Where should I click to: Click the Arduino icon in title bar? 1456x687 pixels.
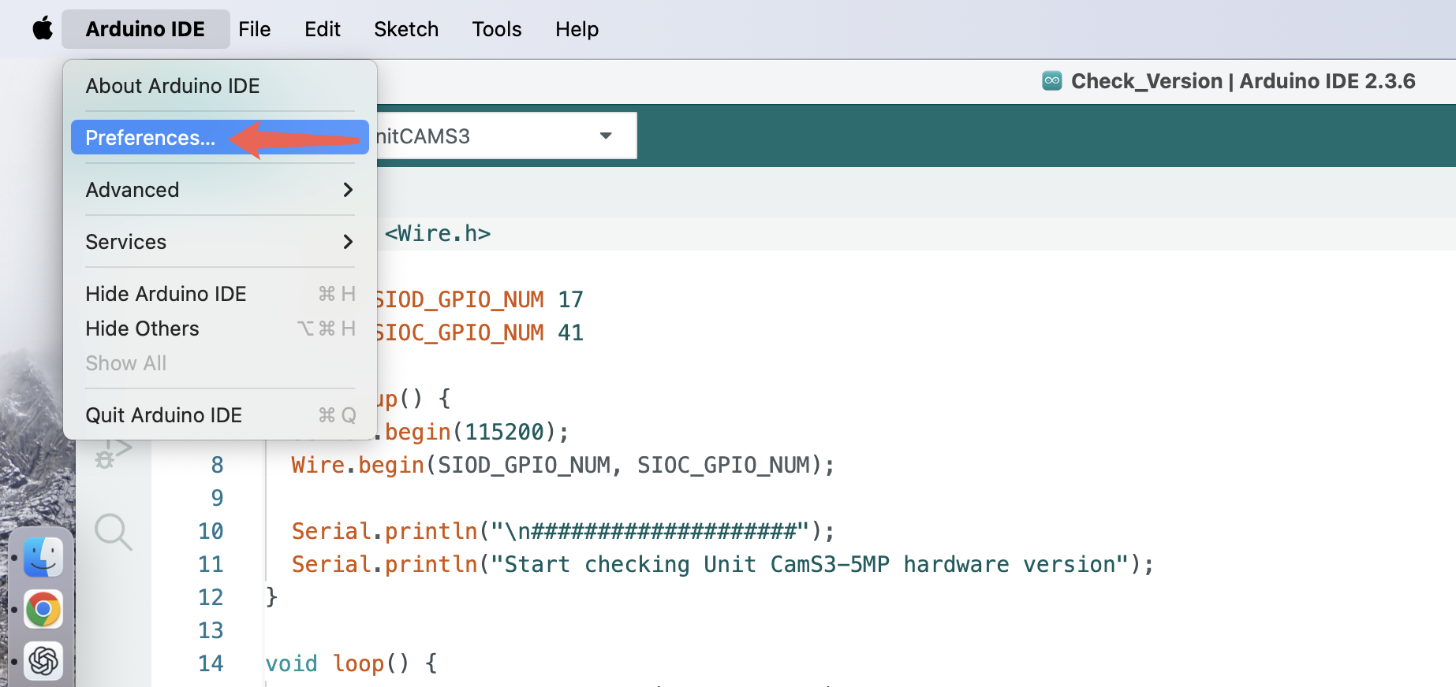[x=1052, y=81]
